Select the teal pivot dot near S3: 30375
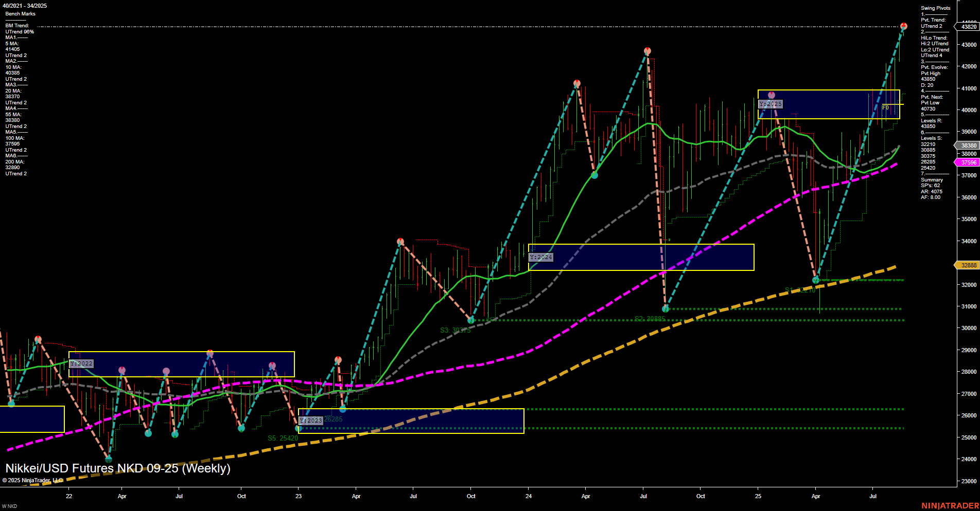This screenshot has width=980, height=511. (470, 319)
